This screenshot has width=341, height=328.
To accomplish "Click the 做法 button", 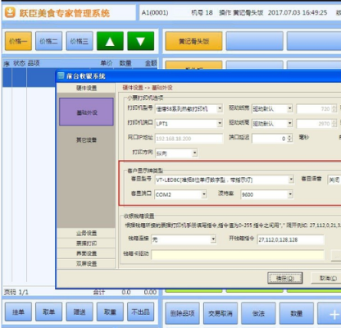I will pyautogui.click(x=258, y=313).
